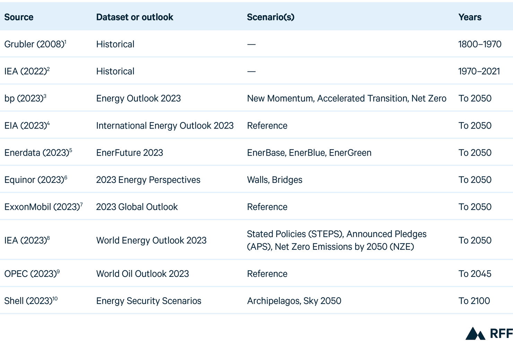Select the OPEC (2023) source cell

point(32,273)
